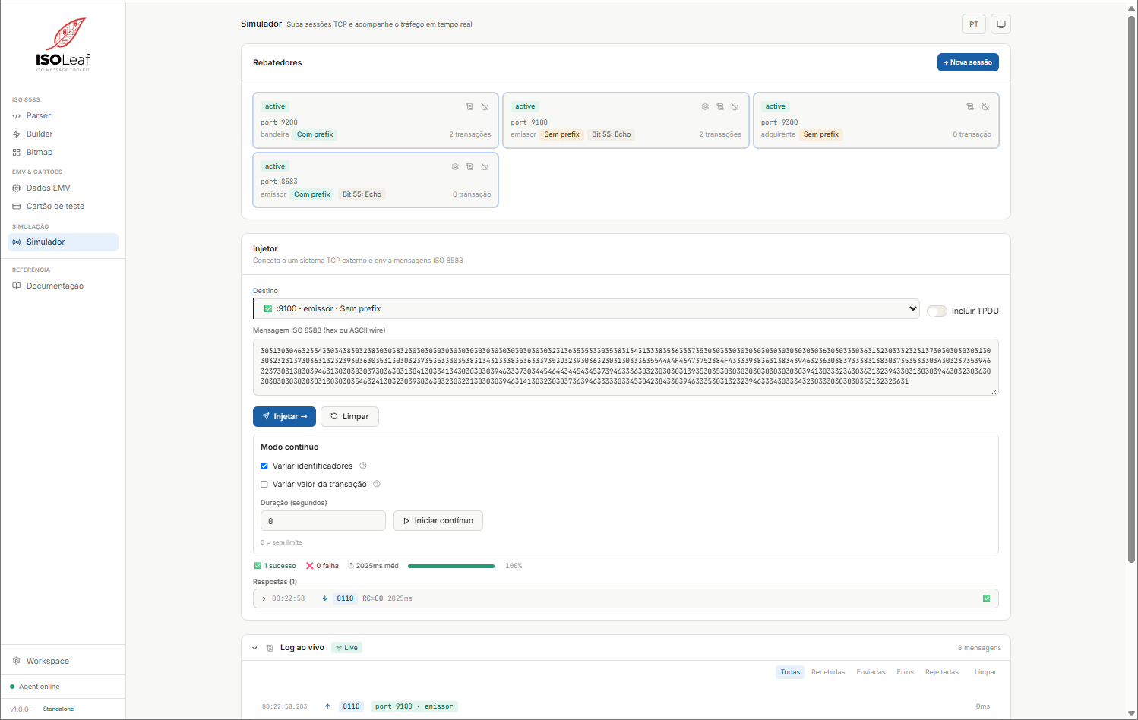Uncheck Variar identificadores checkbox
Image resolution: width=1138 pixels, height=720 pixels.
click(264, 466)
